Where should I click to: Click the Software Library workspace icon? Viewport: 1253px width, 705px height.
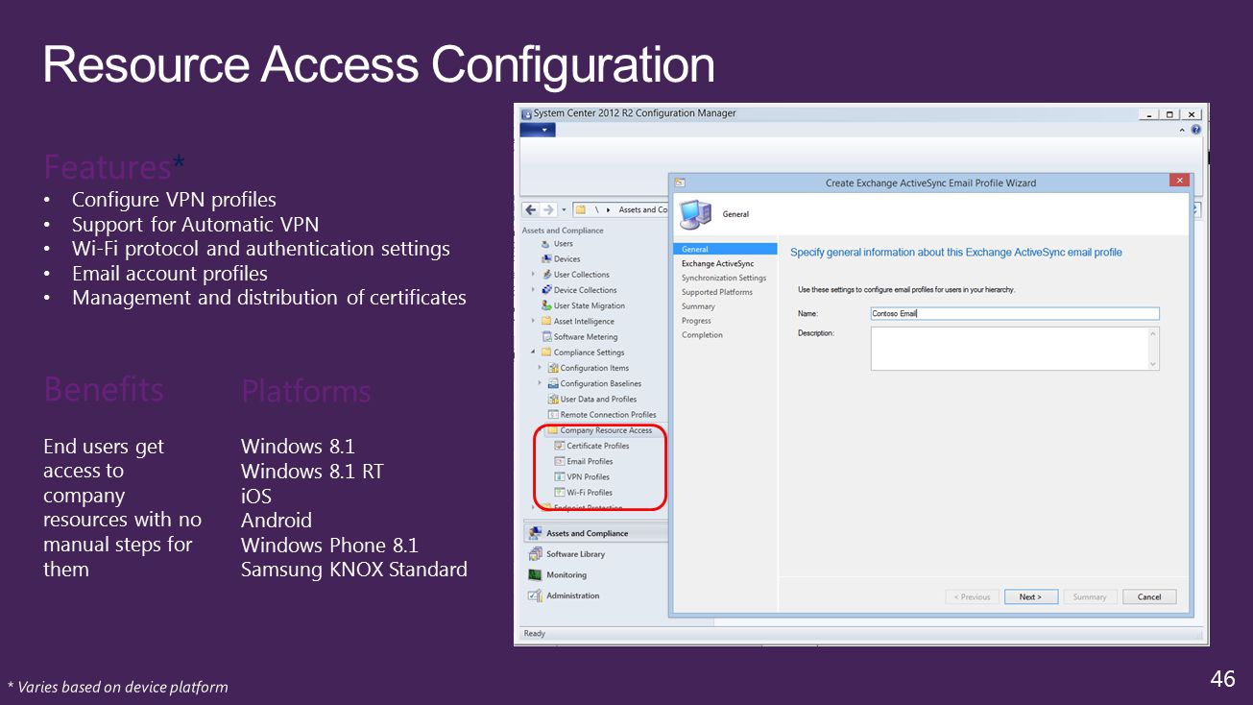point(535,554)
